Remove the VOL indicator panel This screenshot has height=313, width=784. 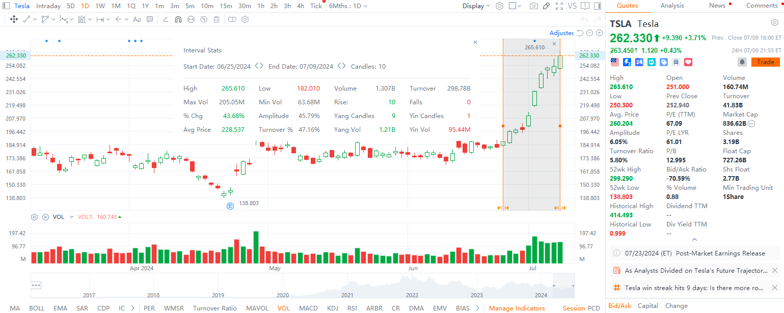click(x=45, y=217)
